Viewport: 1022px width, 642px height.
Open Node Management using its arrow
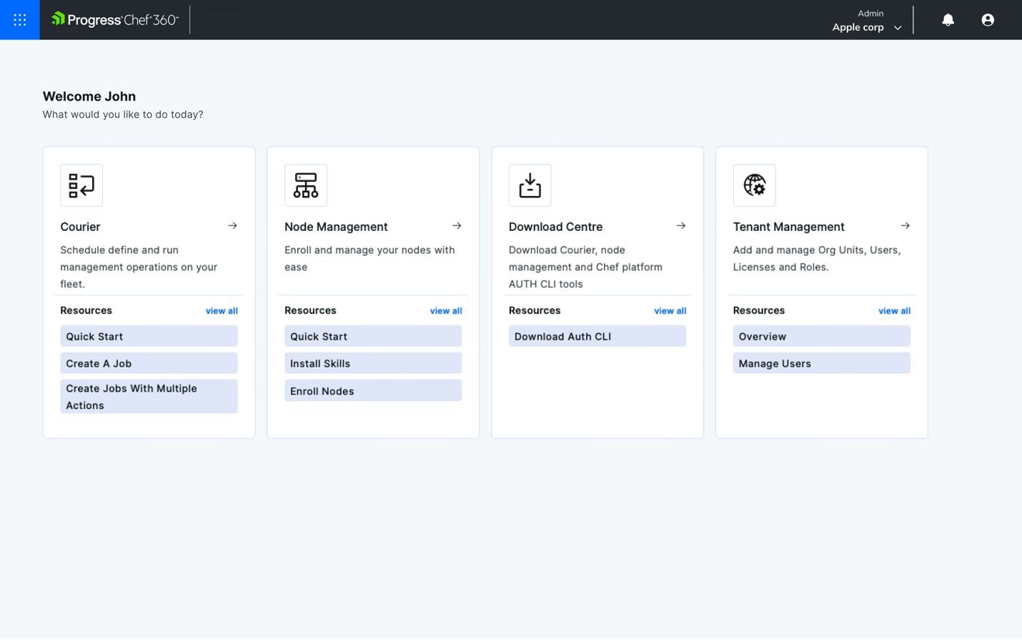[x=457, y=226]
